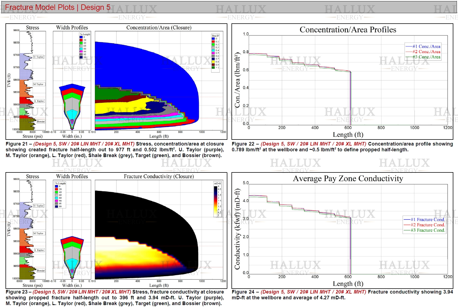Click the Figure 22 caption text

point(342,147)
